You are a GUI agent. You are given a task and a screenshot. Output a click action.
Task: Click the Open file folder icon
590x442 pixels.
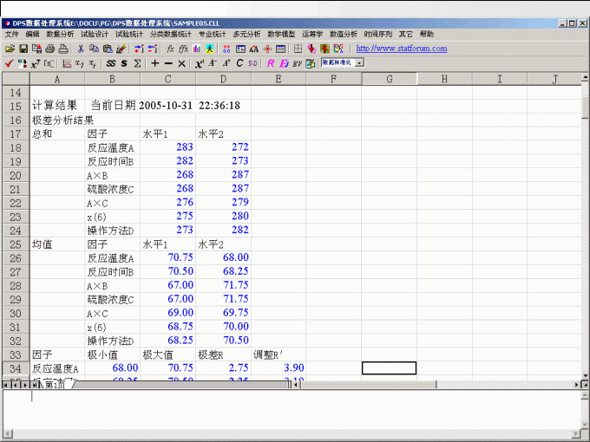click(10, 49)
